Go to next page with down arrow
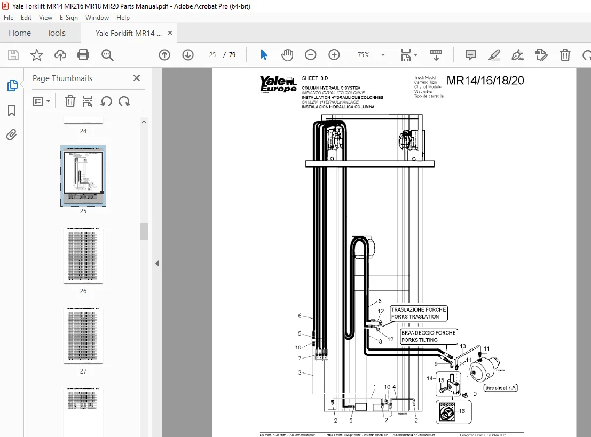 point(188,55)
